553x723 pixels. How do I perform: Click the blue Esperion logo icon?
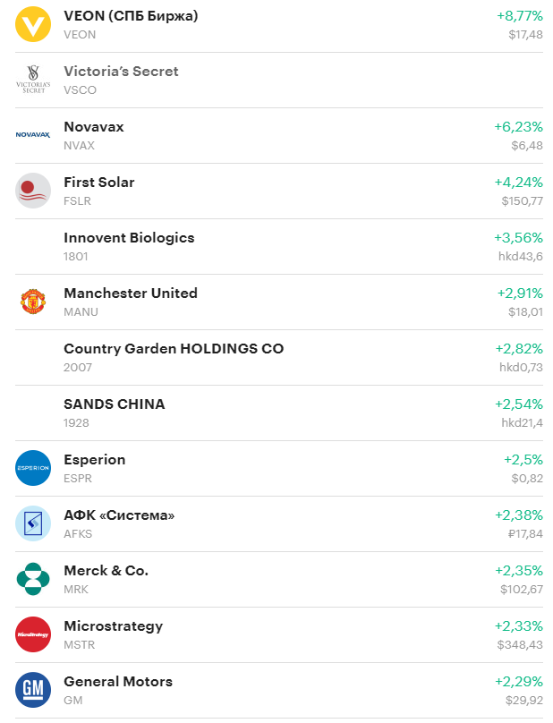[33, 468]
